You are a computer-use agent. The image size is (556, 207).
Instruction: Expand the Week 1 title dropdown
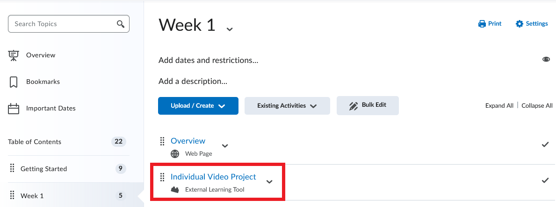coord(230,29)
